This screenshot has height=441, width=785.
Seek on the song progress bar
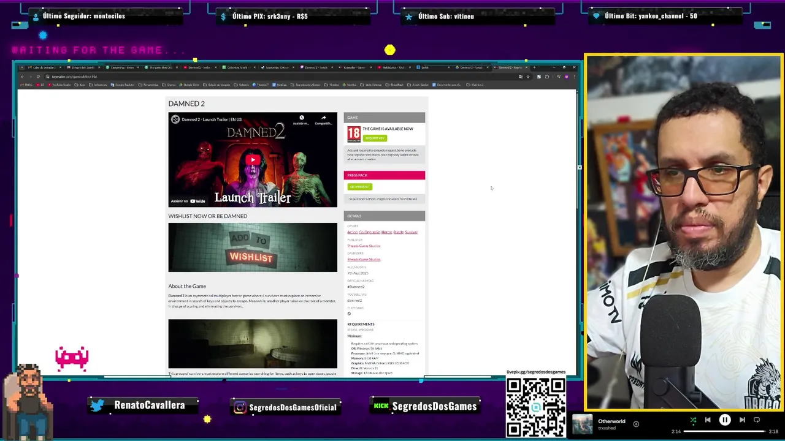coord(724,431)
